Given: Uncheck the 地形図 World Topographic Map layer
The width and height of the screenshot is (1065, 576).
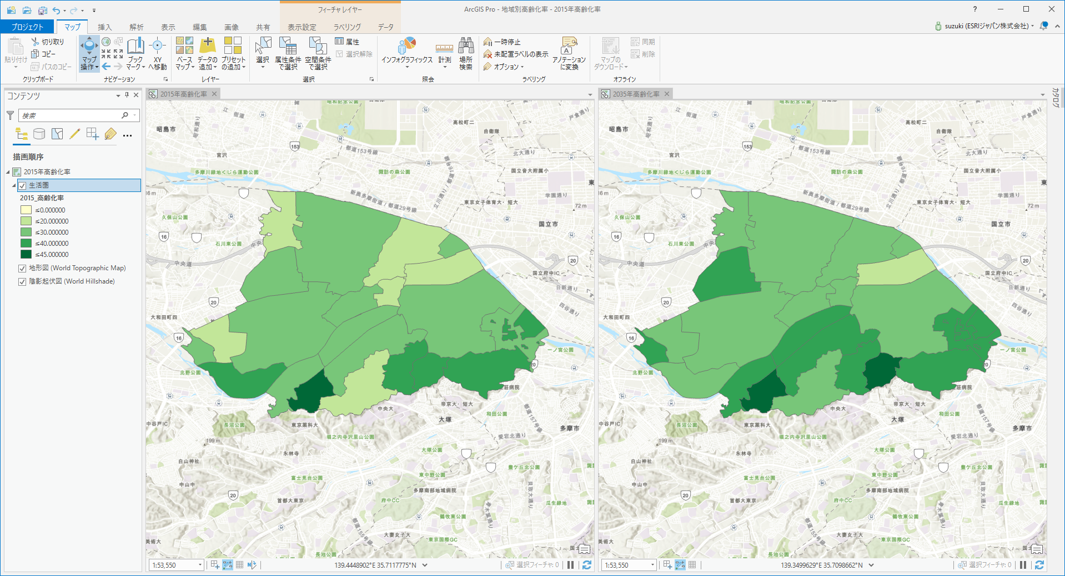Looking at the screenshot, I should pos(23,269).
